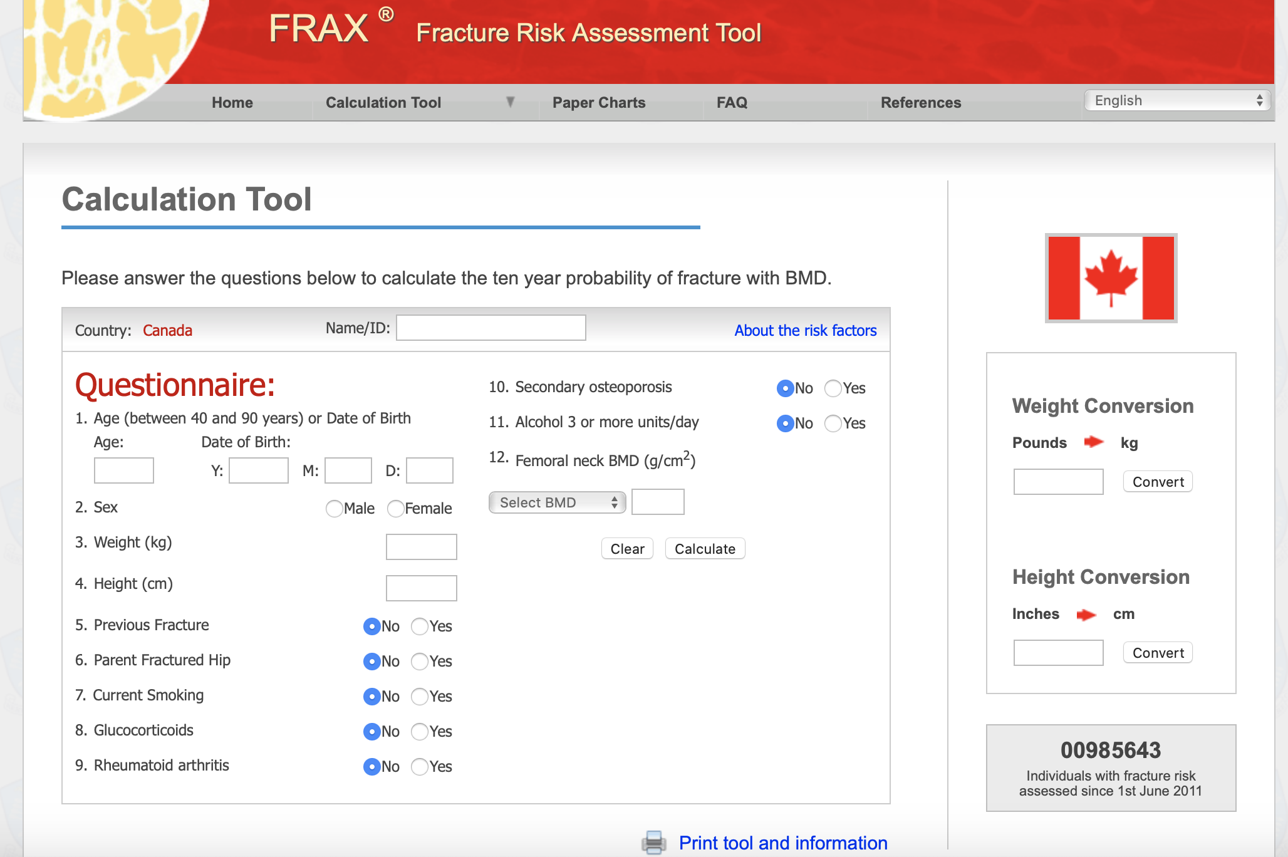The height and width of the screenshot is (857, 1288).
Task: Open the FAQ menu item
Action: (732, 103)
